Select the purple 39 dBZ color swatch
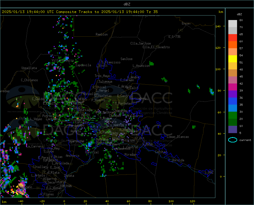The image size is (254, 205). [x=233, y=94]
